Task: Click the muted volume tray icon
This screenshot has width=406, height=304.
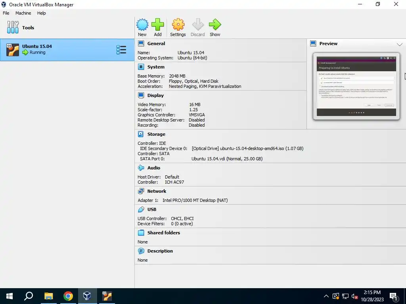Action: (x=354, y=296)
